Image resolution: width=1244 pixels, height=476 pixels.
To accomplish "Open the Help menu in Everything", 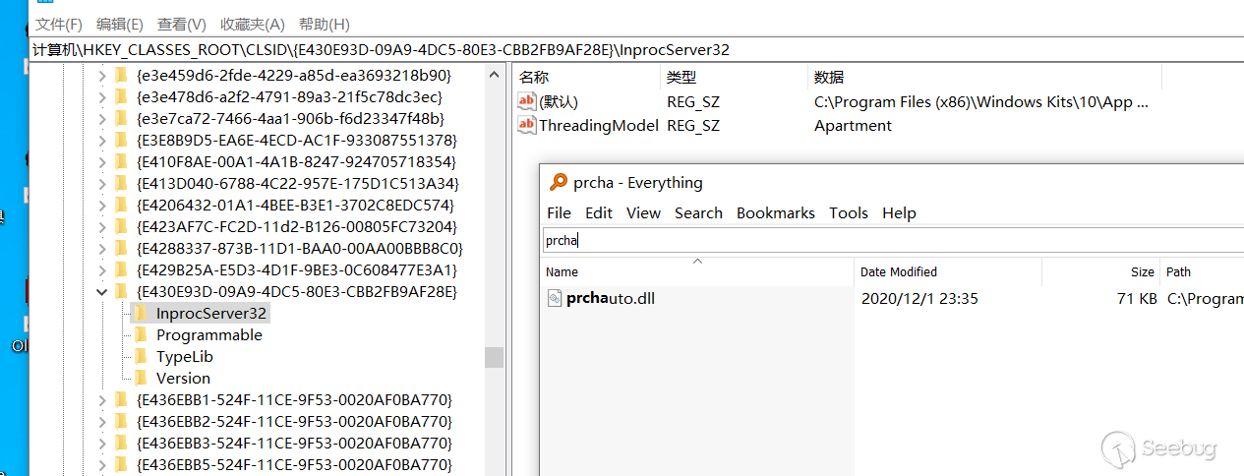I will click(x=899, y=212).
